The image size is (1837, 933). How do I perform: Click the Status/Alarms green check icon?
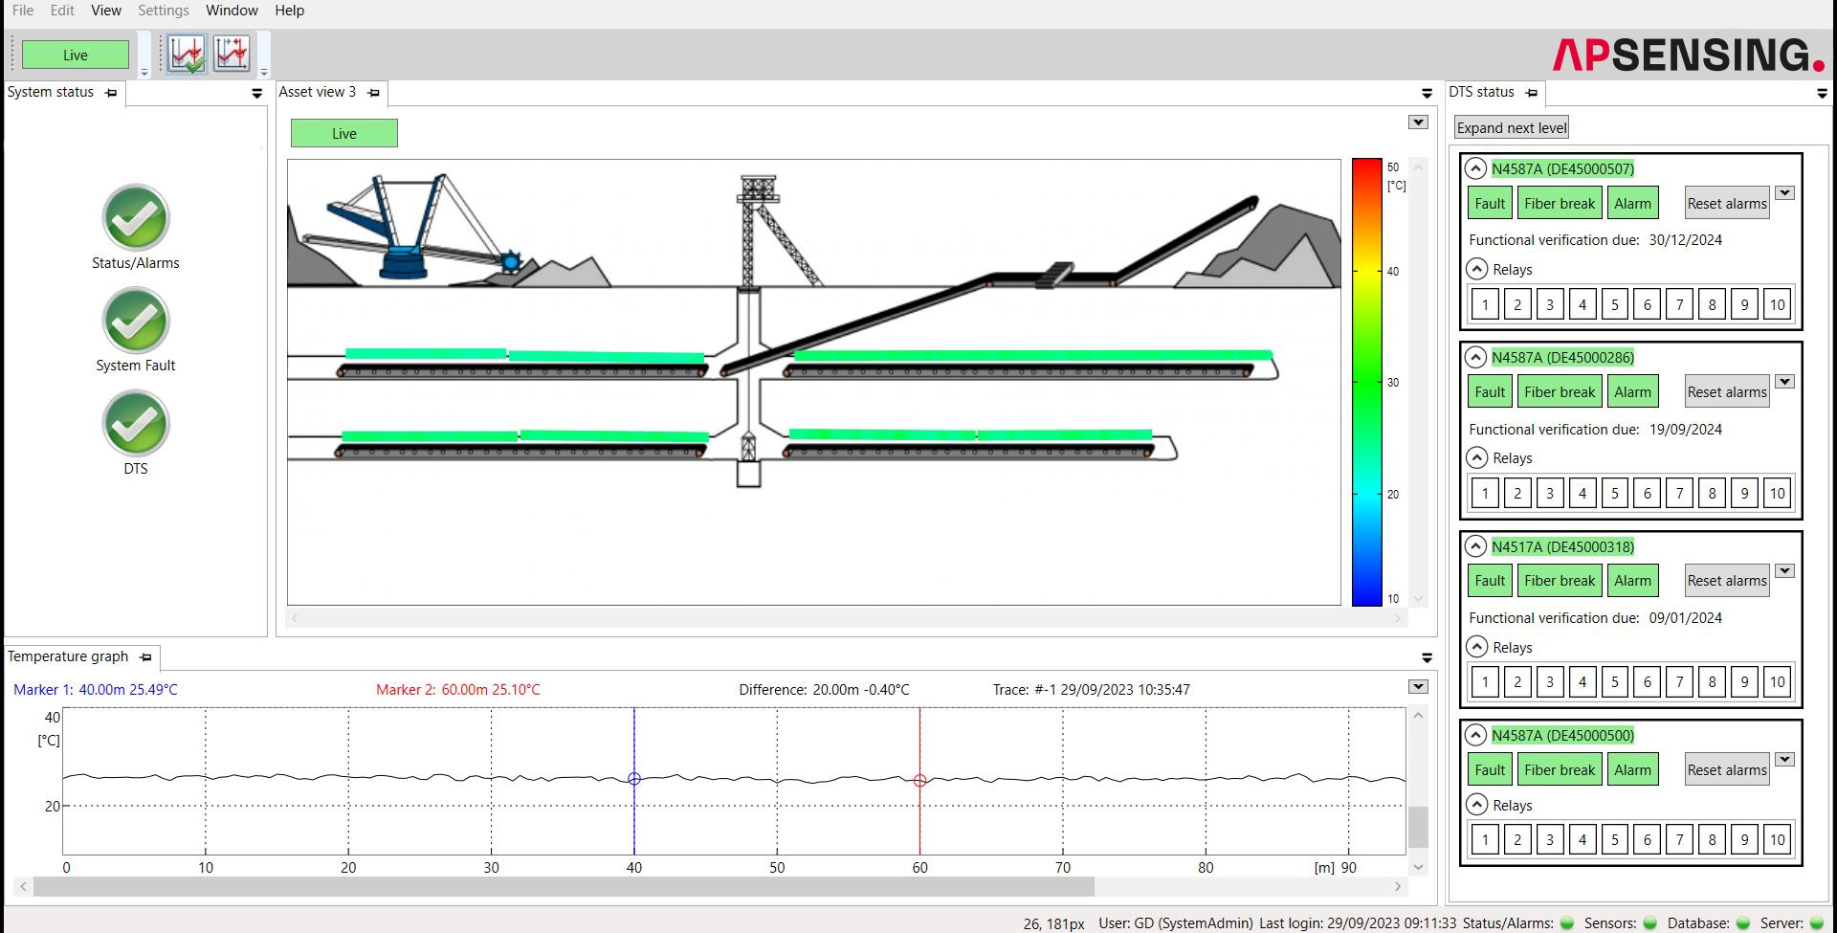coord(136,218)
